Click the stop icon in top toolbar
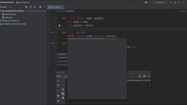This screenshot has width=187, height=105. (183, 2)
